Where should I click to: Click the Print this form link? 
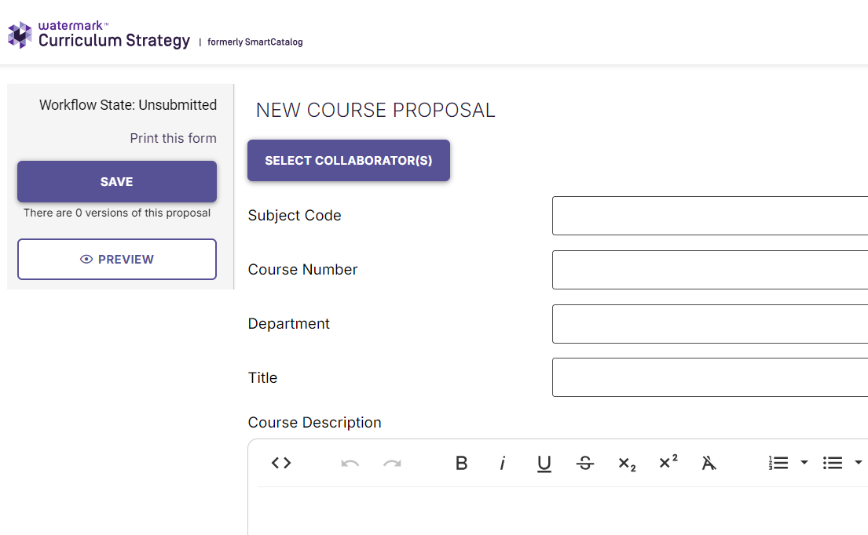coord(174,138)
